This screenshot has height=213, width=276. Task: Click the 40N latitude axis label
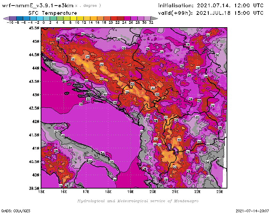tap(36, 175)
